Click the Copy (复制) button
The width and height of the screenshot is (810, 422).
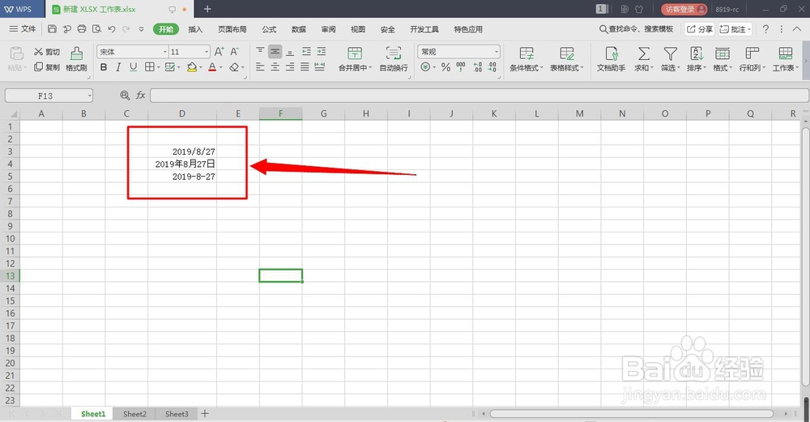point(47,67)
